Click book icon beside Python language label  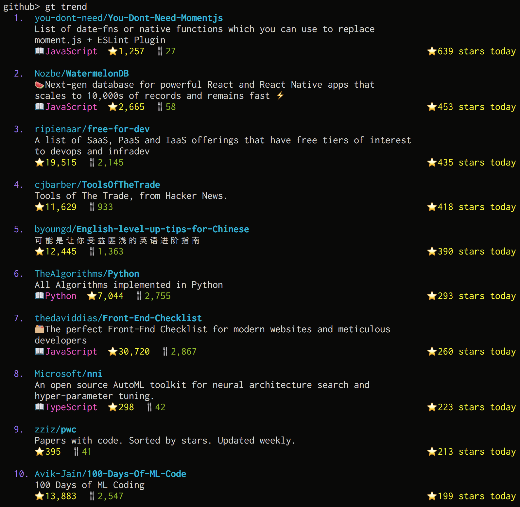tap(40, 296)
